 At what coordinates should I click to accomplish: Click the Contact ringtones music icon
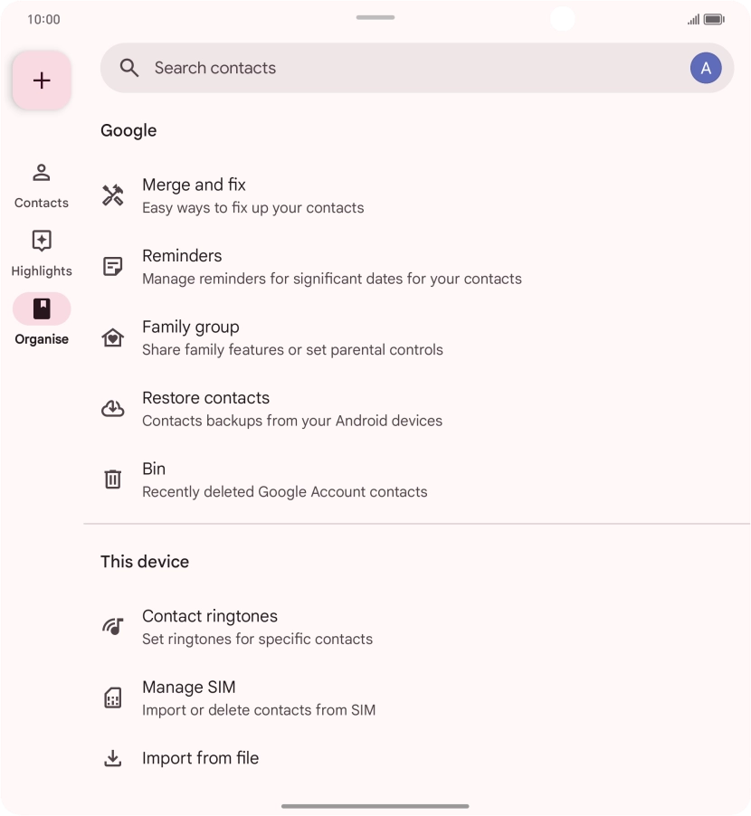(x=113, y=627)
